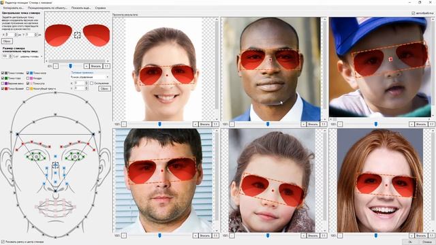The image size is (436, 245).
Task: Open the 'ширины головы' size unit dropdown
Action: 31,56
